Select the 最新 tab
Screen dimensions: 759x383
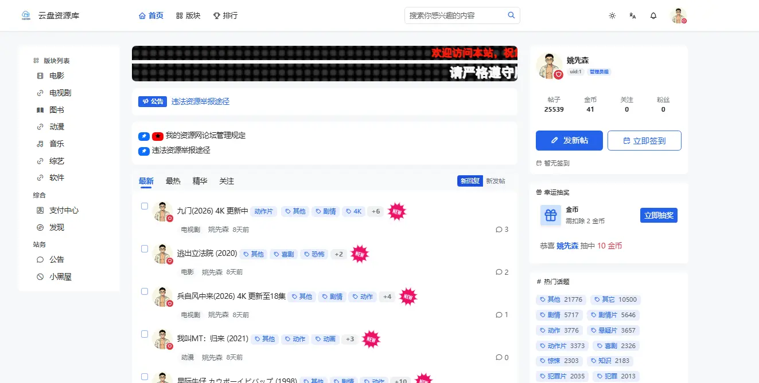click(146, 181)
